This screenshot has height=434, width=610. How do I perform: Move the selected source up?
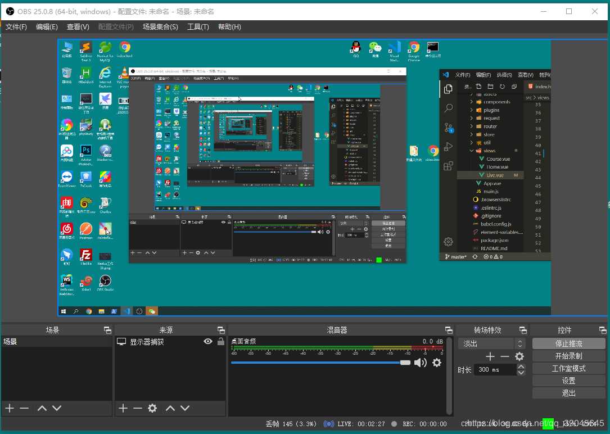click(x=170, y=408)
